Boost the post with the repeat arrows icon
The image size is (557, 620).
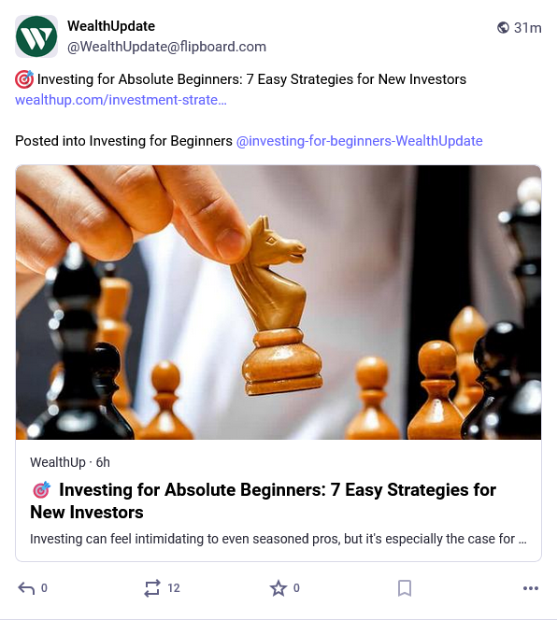(152, 588)
